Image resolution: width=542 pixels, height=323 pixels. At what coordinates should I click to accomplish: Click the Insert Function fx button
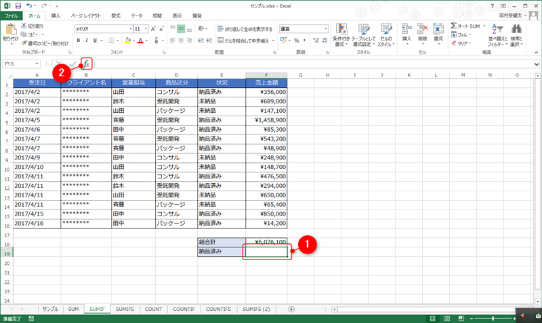pyautogui.click(x=87, y=64)
